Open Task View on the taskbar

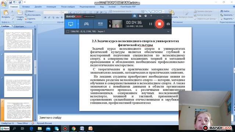22,128
